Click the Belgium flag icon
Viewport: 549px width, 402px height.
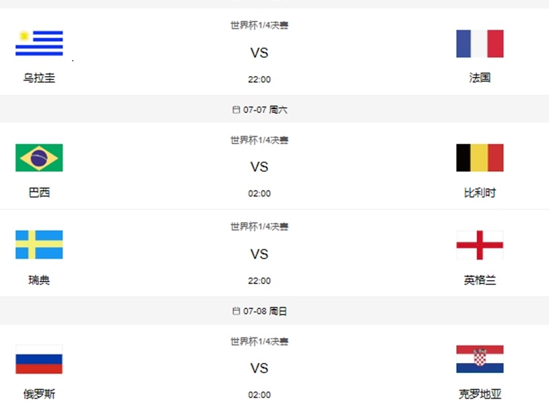480,158
